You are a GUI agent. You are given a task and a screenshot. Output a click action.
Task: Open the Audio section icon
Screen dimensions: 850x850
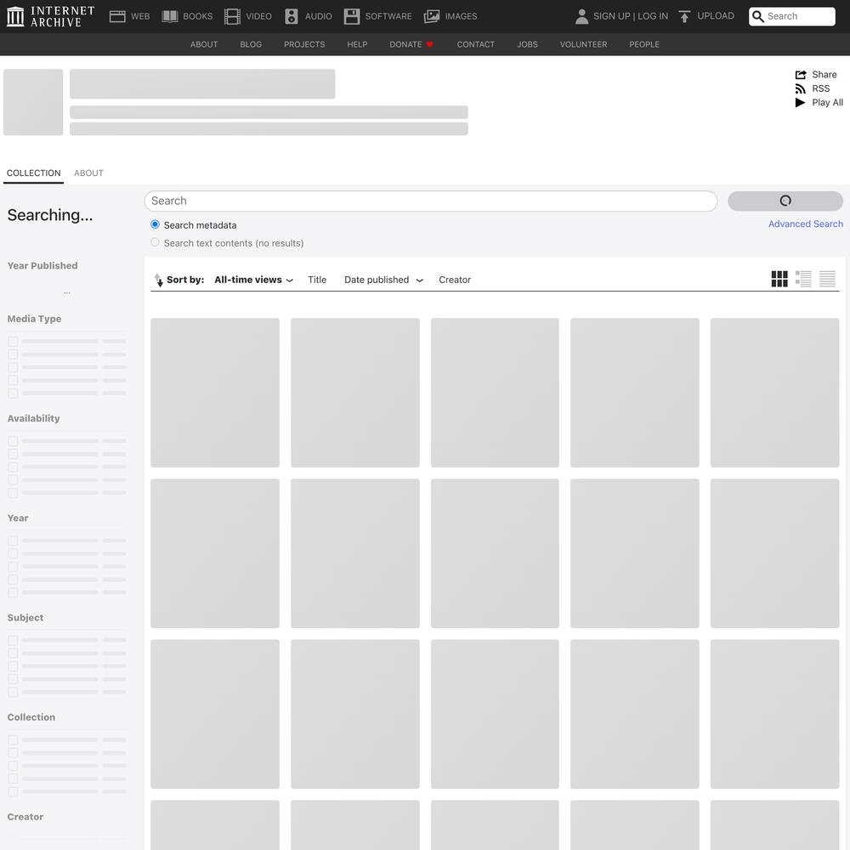[x=292, y=16]
